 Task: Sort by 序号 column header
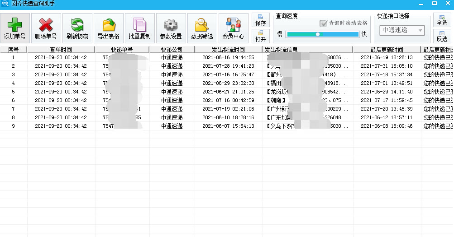(x=13, y=50)
